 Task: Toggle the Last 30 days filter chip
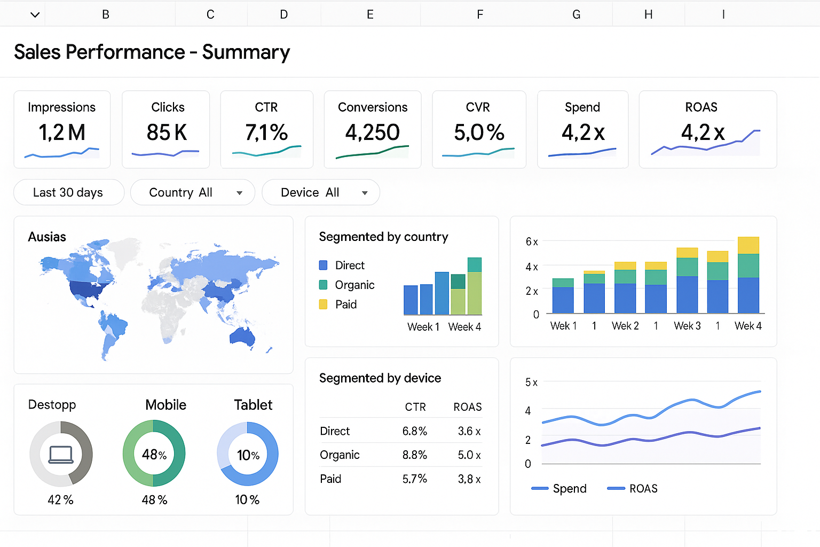(x=68, y=192)
